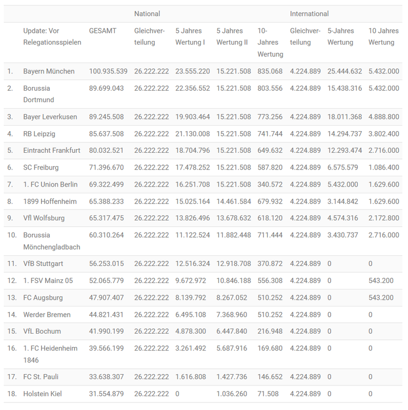Select the 'RB Leipzig' team name
The width and height of the screenshot is (408, 410).
(39, 134)
